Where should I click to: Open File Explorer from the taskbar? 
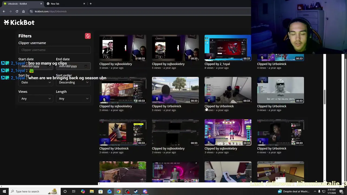click(x=92, y=191)
